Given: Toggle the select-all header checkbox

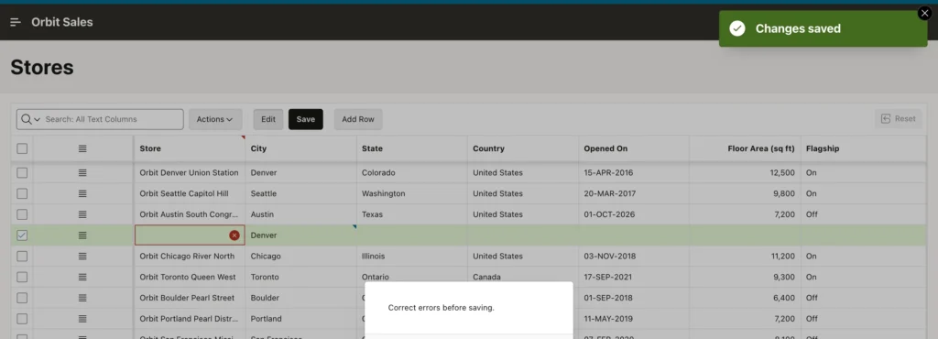Looking at the screenshot, I should pyautogui.click(x=22, y=148).
